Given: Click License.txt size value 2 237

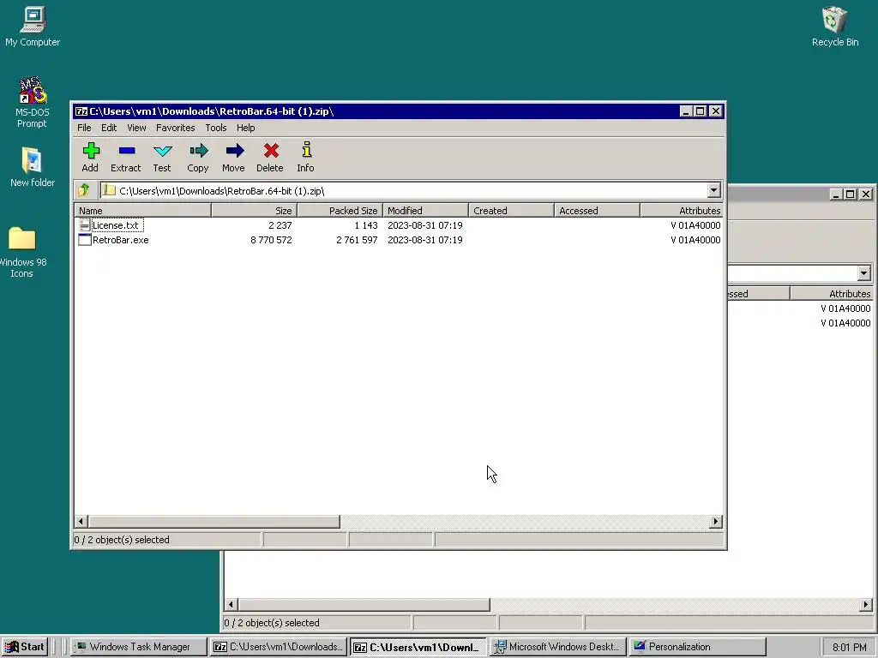Looking at the screenshot, I should (280, 225).
